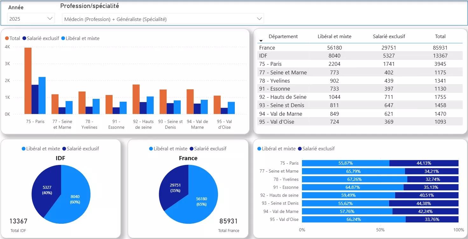The height and width of the screenshot is (239, 468).
Task: Click Libéral et mixte legend dot in bar chart
Action: coord(63,38)
